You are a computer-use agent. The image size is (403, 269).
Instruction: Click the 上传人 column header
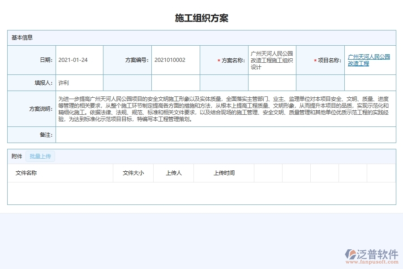(x=173, y=173)
